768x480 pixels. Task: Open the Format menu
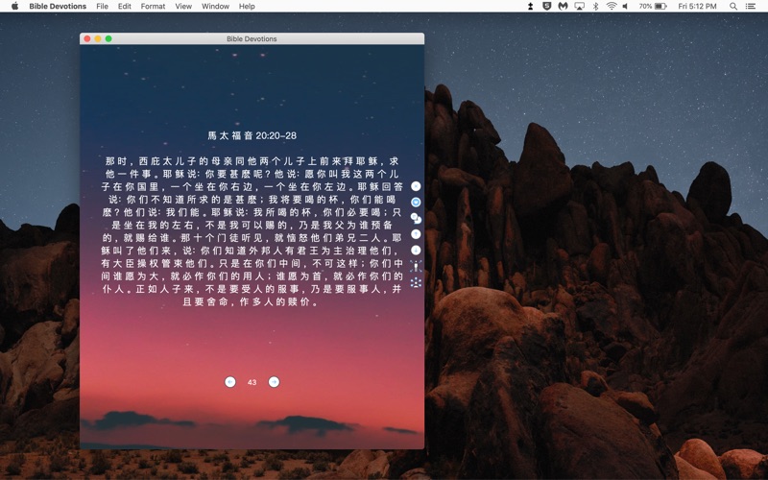153,7
